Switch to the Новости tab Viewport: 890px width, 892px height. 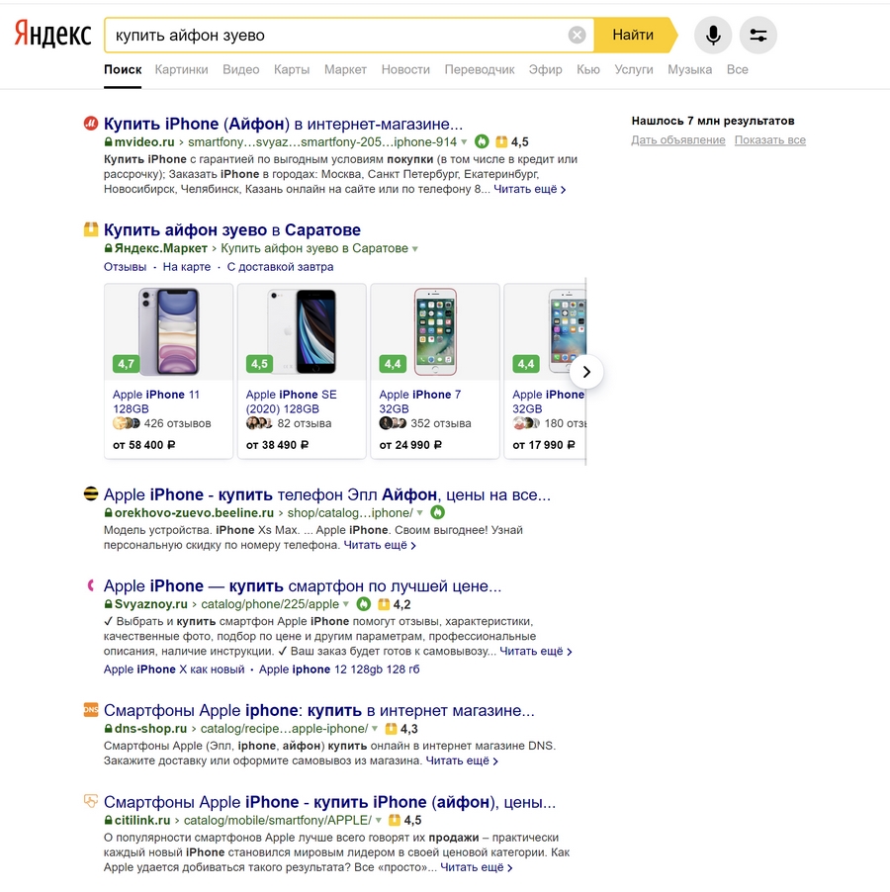click(x=405, y=69)
